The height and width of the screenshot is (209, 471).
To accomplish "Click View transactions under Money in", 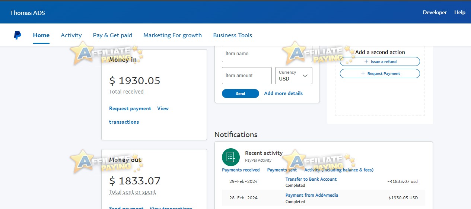I will coord(139,115).
